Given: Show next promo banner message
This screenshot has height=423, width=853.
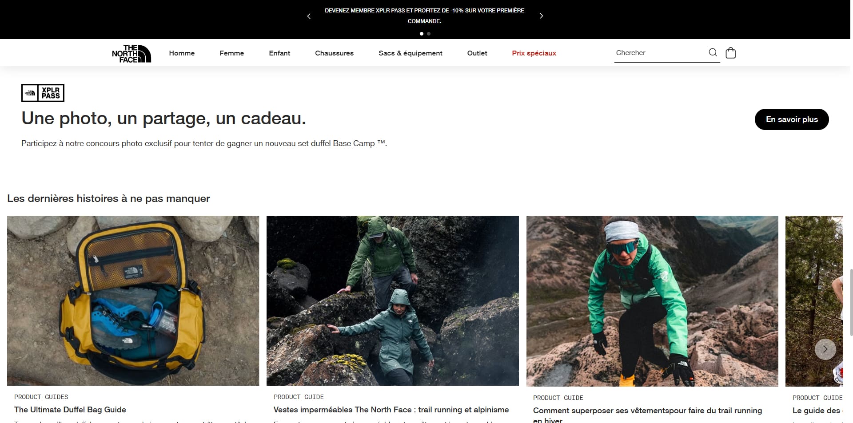Looking at the screenshot, I should click(541, 16).
